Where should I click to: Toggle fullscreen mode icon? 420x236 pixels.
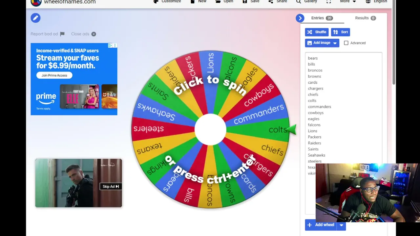328,1
